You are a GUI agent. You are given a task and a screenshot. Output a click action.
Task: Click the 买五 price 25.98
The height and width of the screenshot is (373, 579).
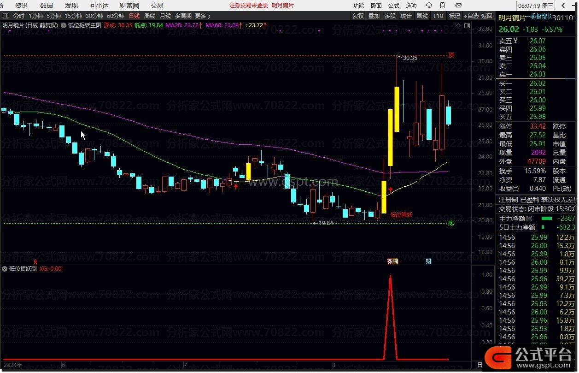click(x=538, y=117)
